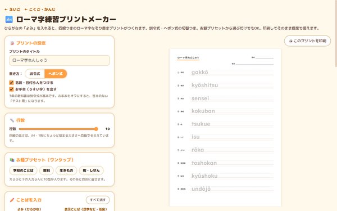Click the printer icon in print button
The height and width of the screenshot is (211, 337).
[290, 41]
